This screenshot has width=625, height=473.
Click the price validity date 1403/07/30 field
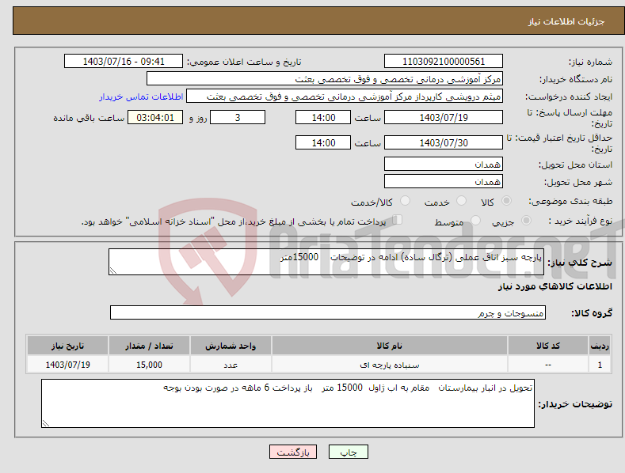tap(444, 142)
